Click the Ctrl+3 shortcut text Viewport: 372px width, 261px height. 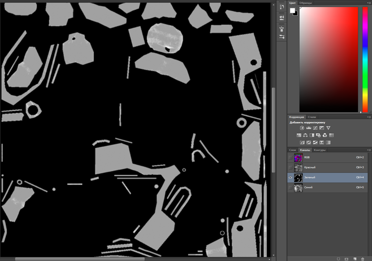click(x=360, y=167)
